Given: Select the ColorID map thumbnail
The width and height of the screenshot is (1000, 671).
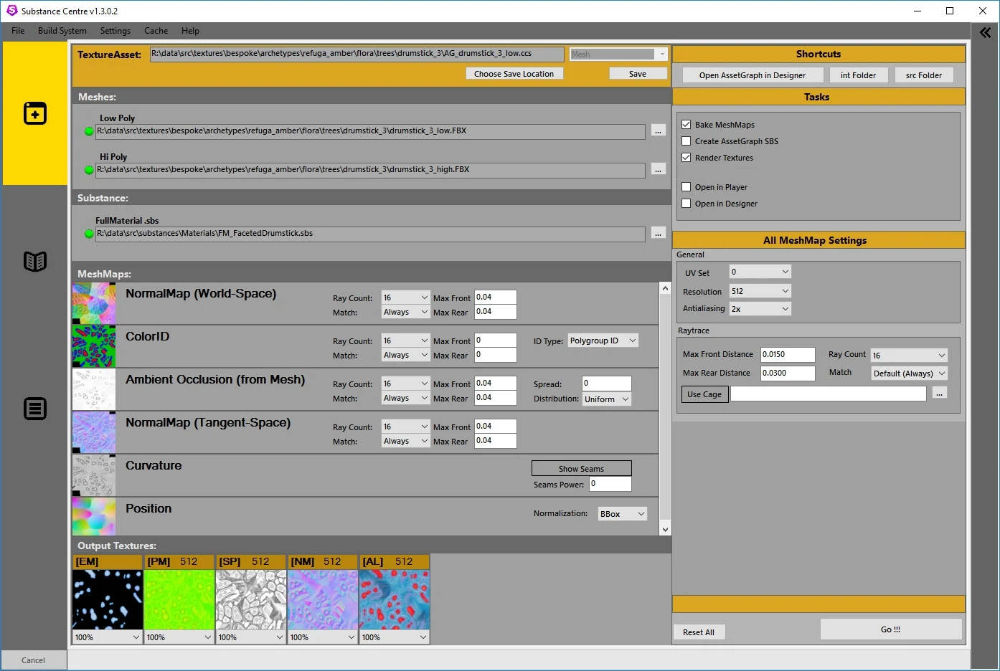Looking at the screenshot, I should (94, 346).
